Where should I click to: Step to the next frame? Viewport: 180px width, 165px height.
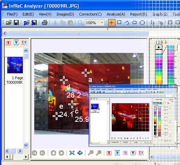(x=42, y=153)
